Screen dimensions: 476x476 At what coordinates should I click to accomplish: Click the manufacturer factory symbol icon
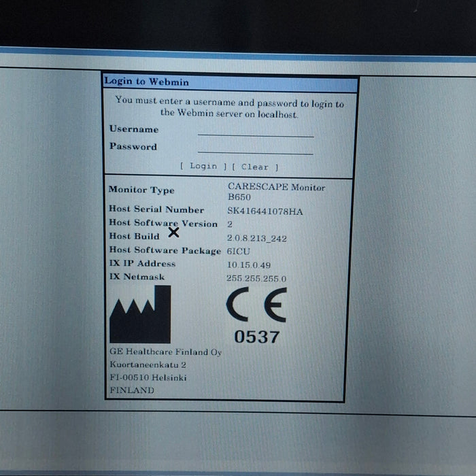pos(140,314)
